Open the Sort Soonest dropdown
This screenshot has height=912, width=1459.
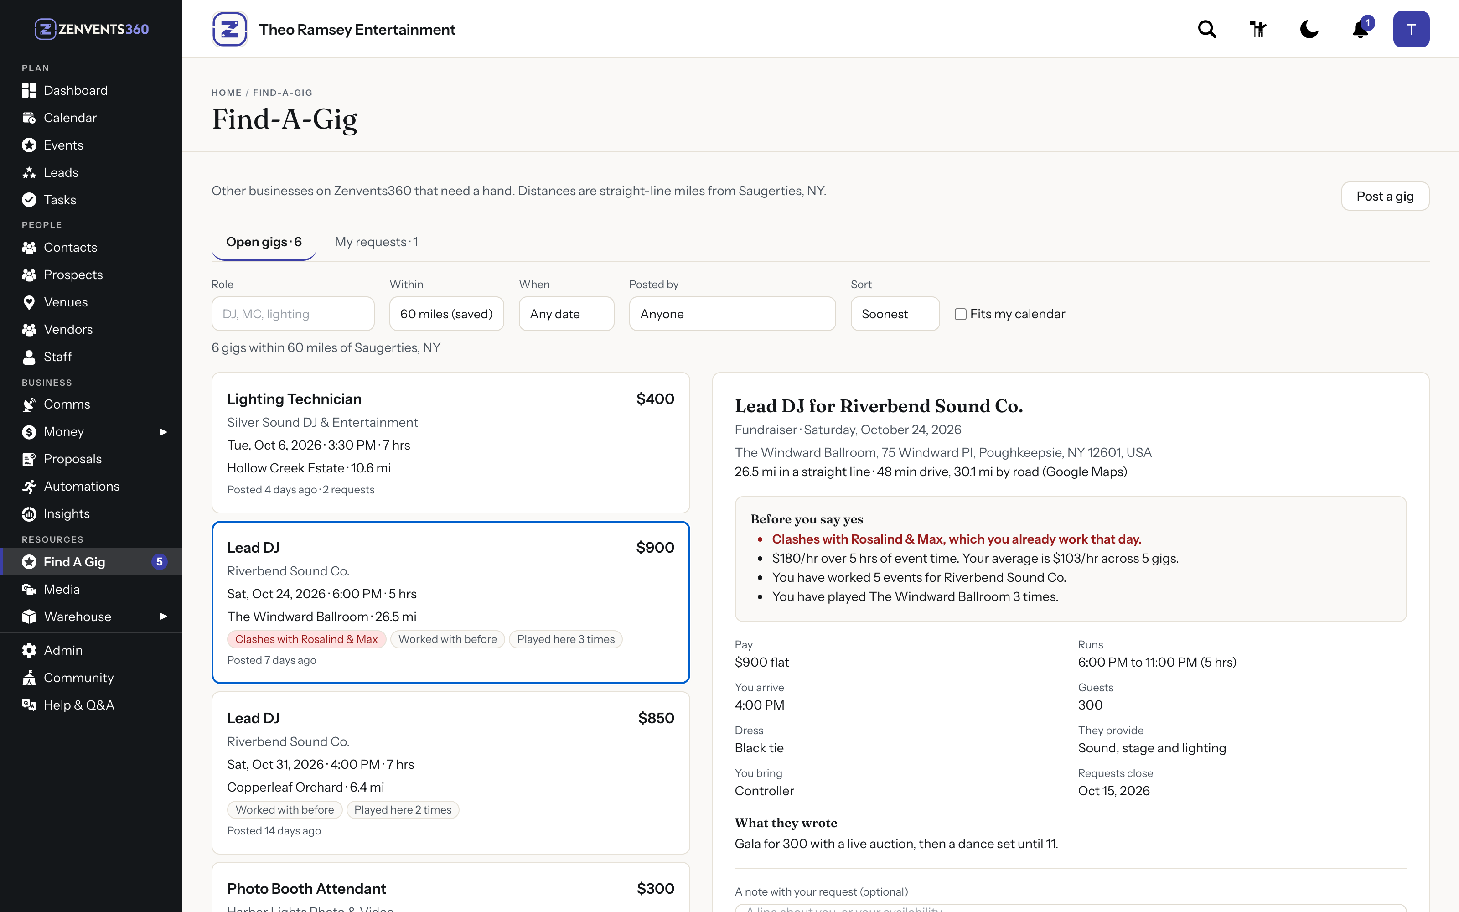tap(895, 314)
